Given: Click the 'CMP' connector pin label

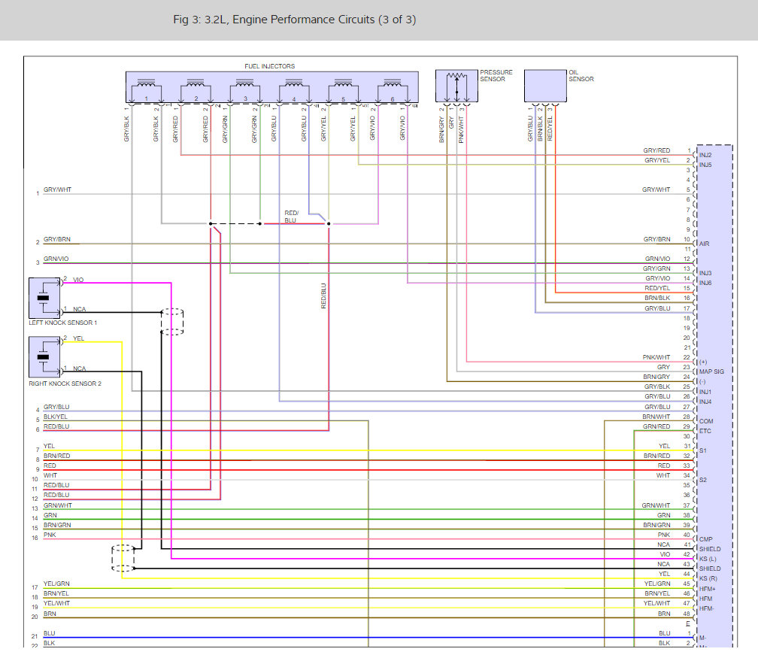Looking at the screenshot, I should click(x=706, y=539).
